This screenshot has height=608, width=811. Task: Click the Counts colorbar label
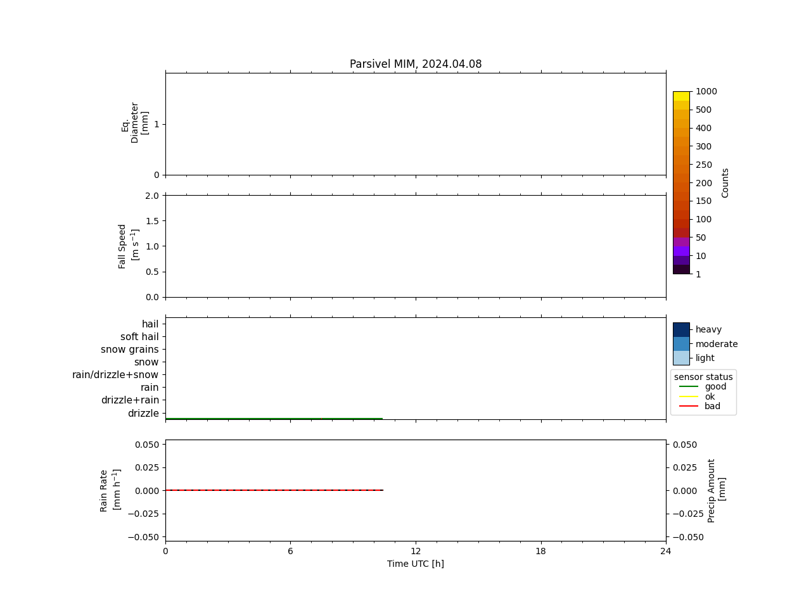pos(725,182)
